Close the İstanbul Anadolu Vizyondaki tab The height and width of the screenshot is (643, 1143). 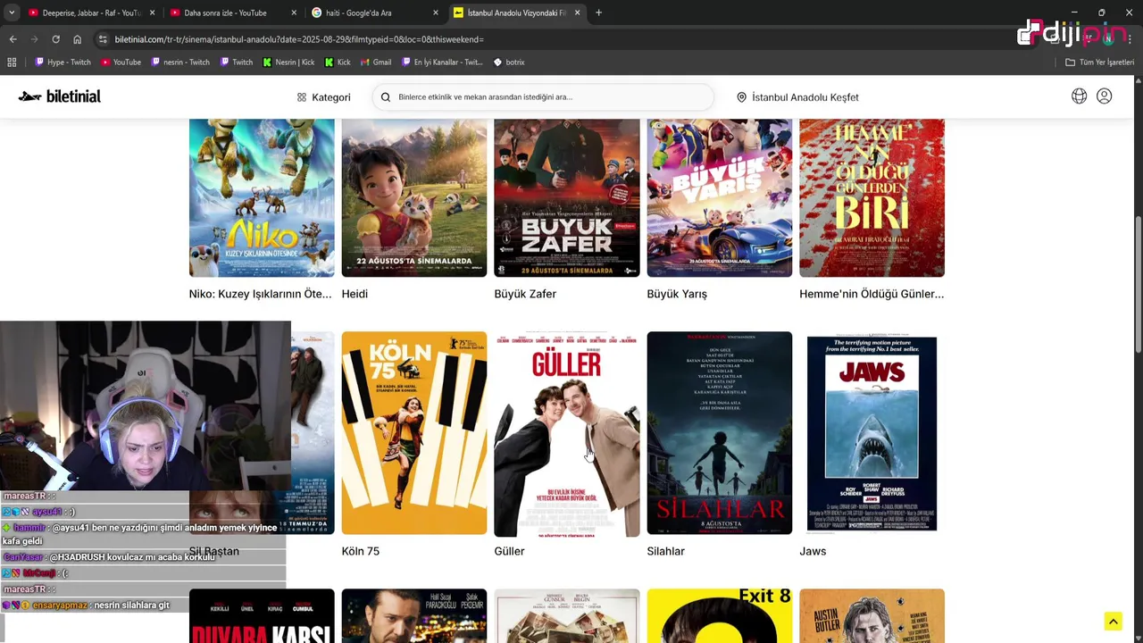tap(577, 13)
